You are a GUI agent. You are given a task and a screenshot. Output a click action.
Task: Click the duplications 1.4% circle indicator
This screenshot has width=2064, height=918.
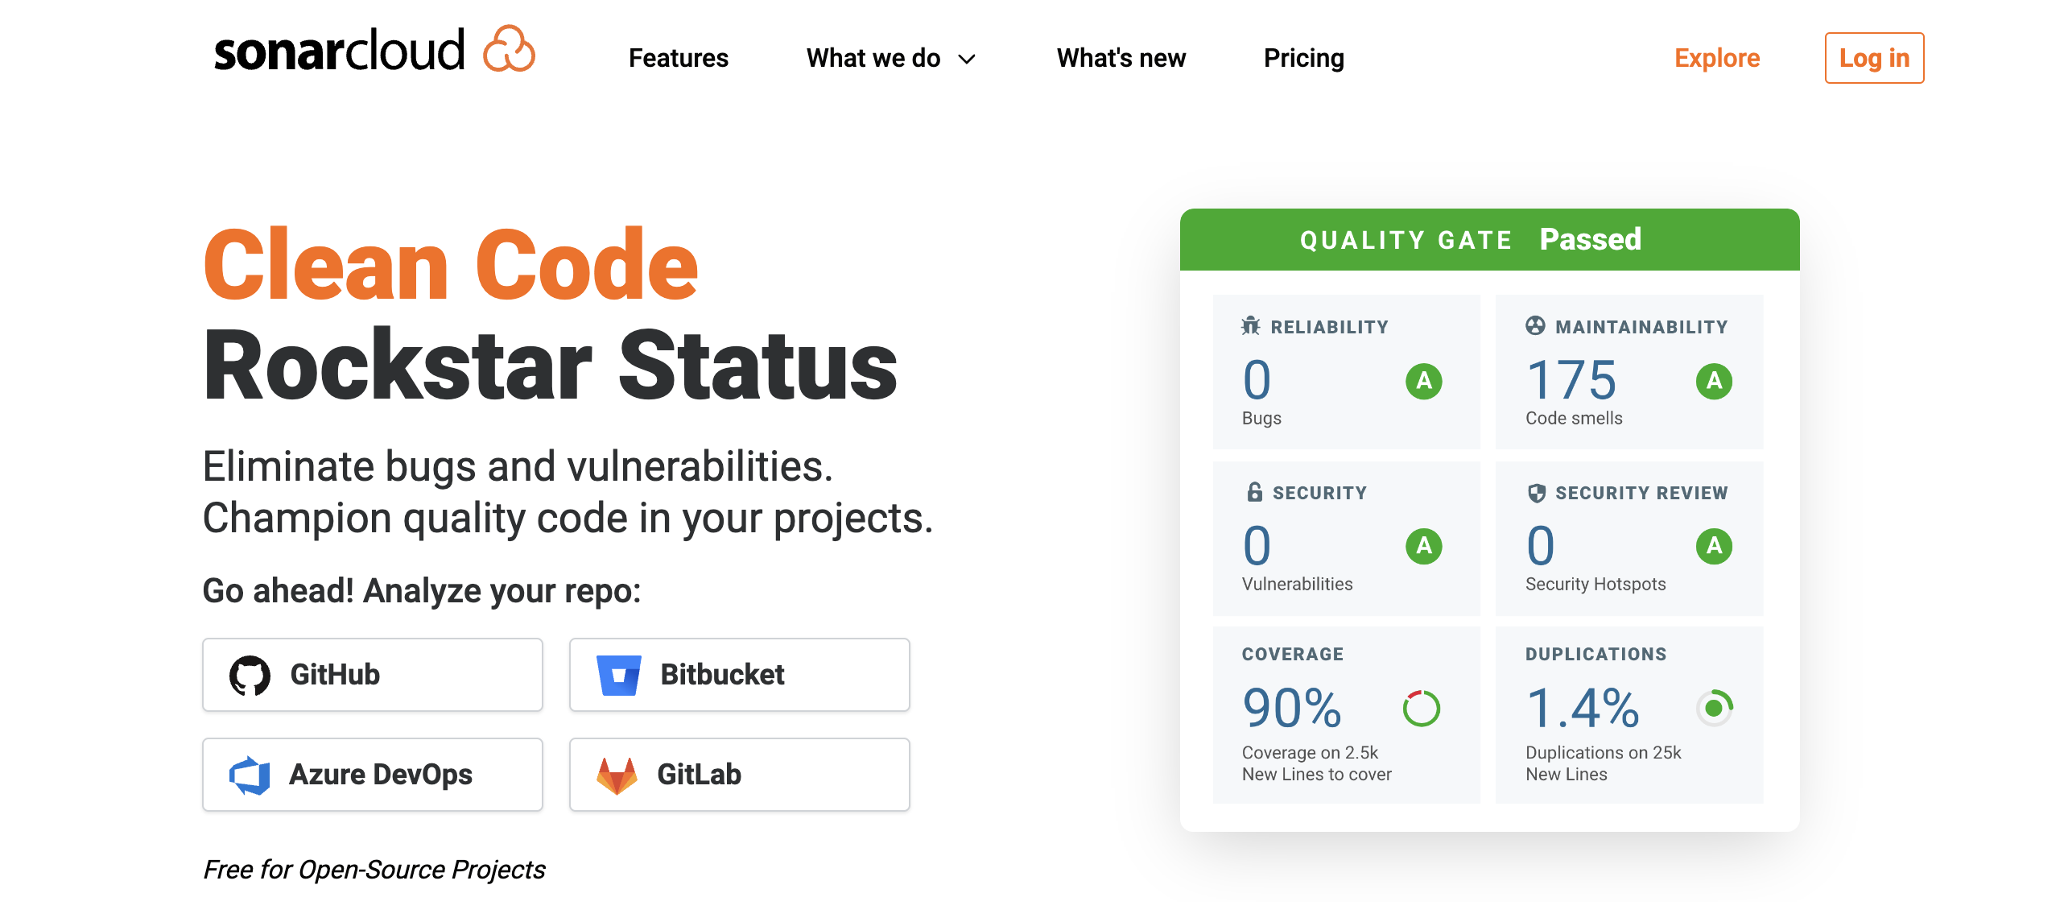(x=1714, y=709)
